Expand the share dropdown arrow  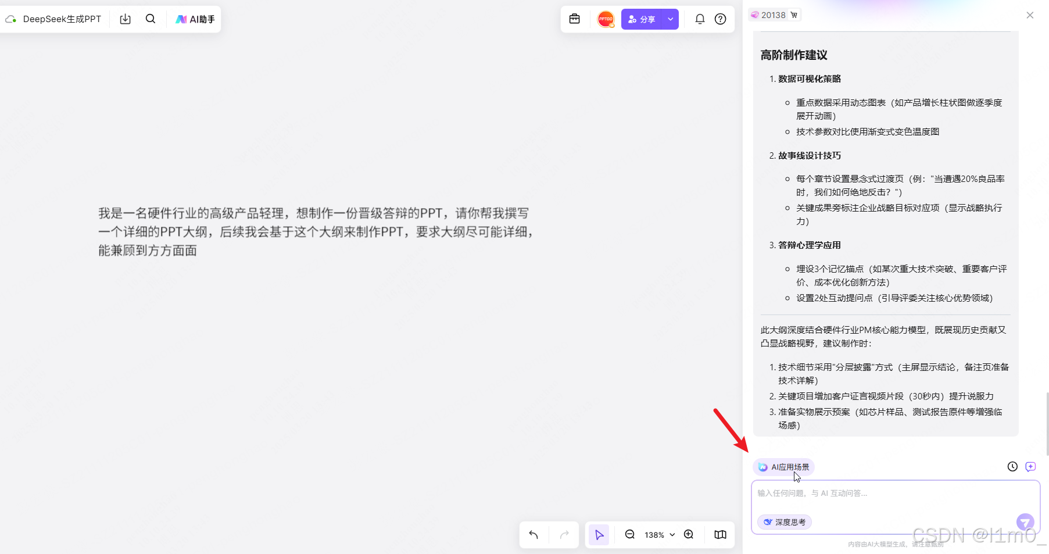pyautogui.click(x=671, y=19)
